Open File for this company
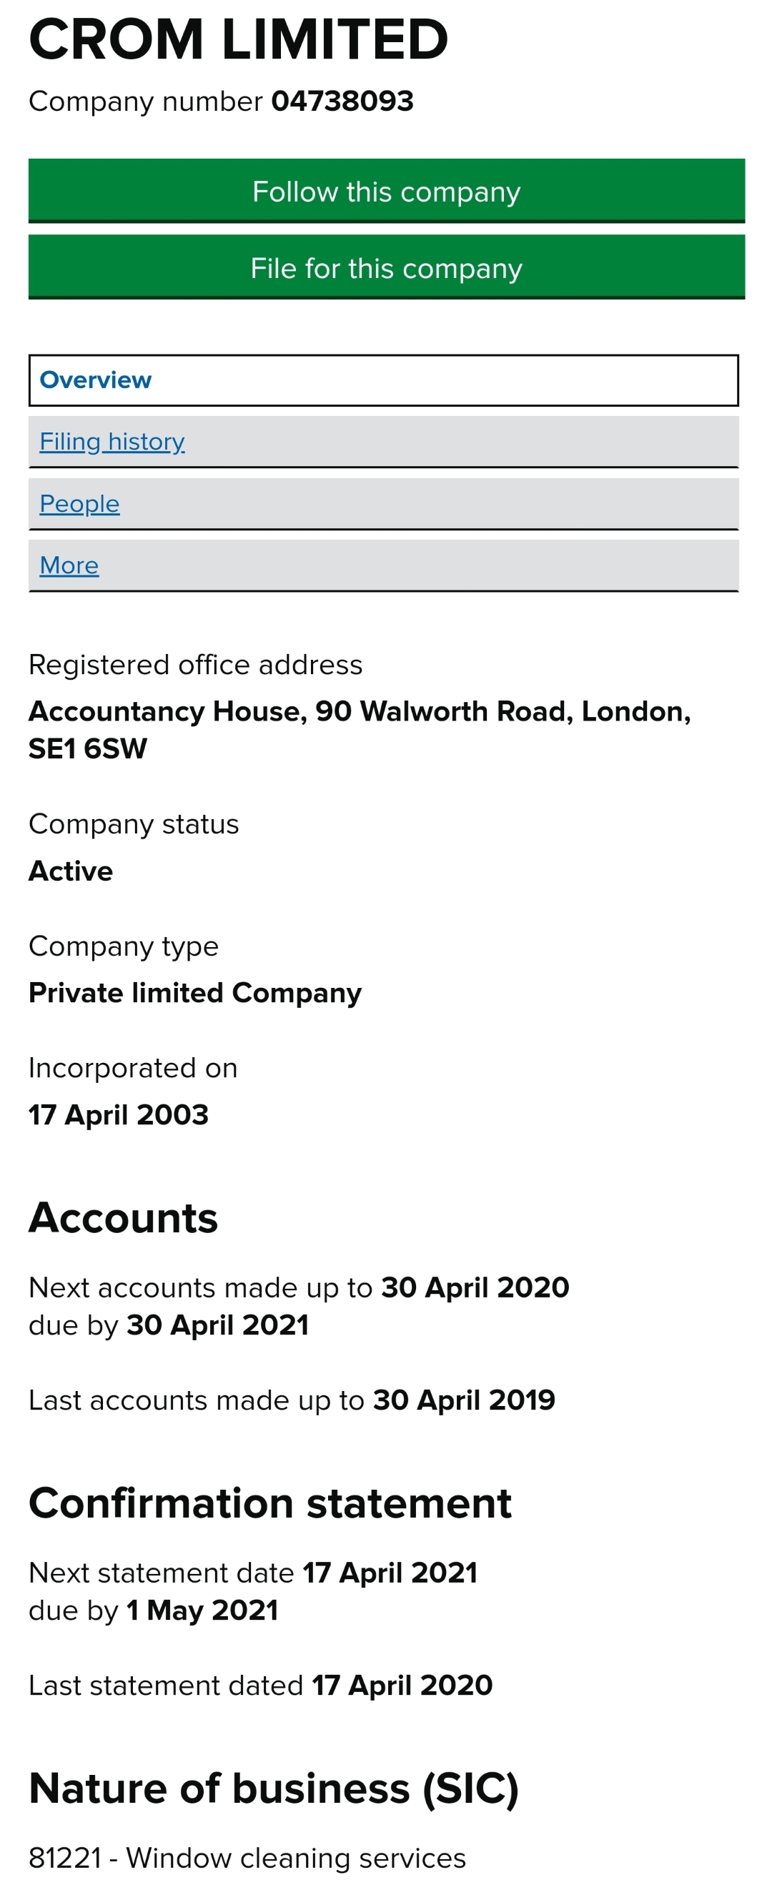Viewport: 772px width, 1900px height. pos(385,268)
